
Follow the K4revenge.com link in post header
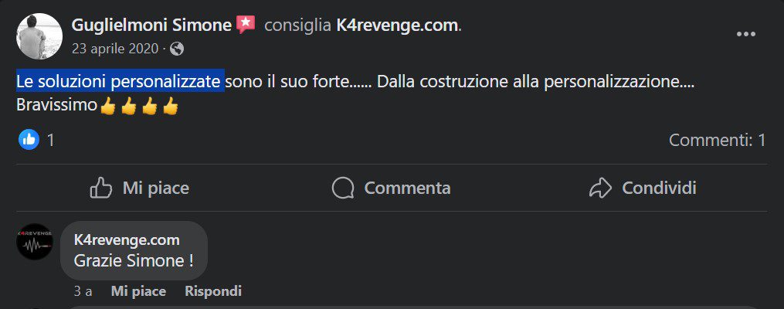(397, 25)
